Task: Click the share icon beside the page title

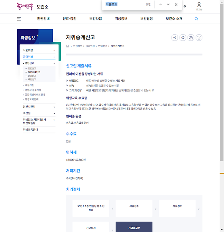Action: coord(175,38)
